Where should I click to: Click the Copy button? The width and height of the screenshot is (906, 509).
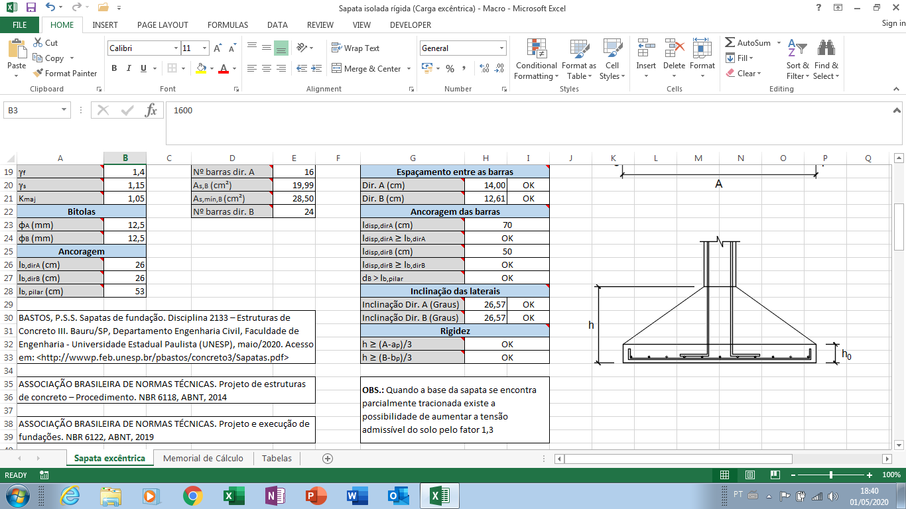(x=49, y=58)
